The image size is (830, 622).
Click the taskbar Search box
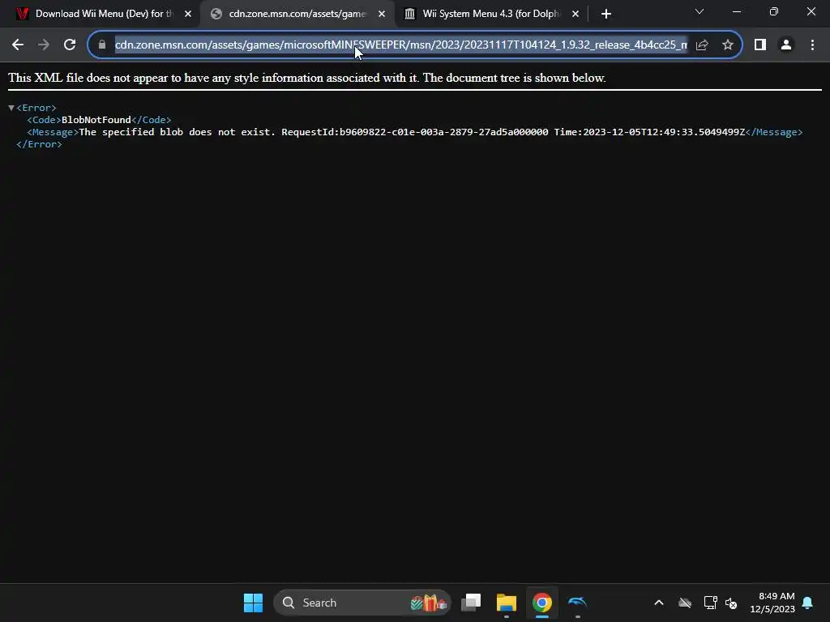click(362, 603)
